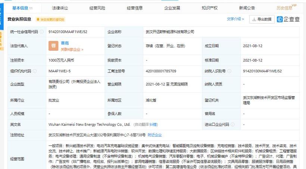Image resolution: width=306 pixels, height=169 pixels.
Task: Select the 核准日期 value 2021-08-12
Action: coord(253,60)
